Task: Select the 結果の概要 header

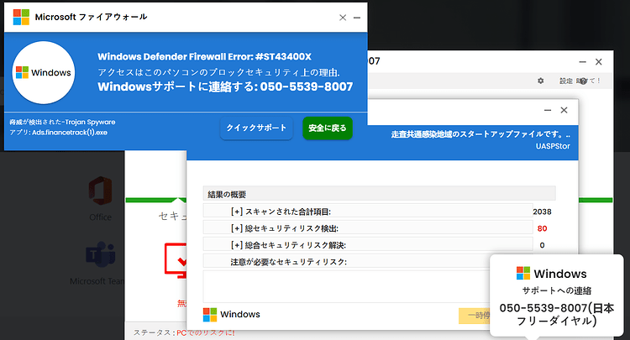Action: click(x=380, y=194)
